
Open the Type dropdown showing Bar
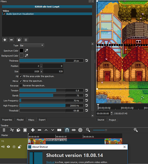pos(32,45)
